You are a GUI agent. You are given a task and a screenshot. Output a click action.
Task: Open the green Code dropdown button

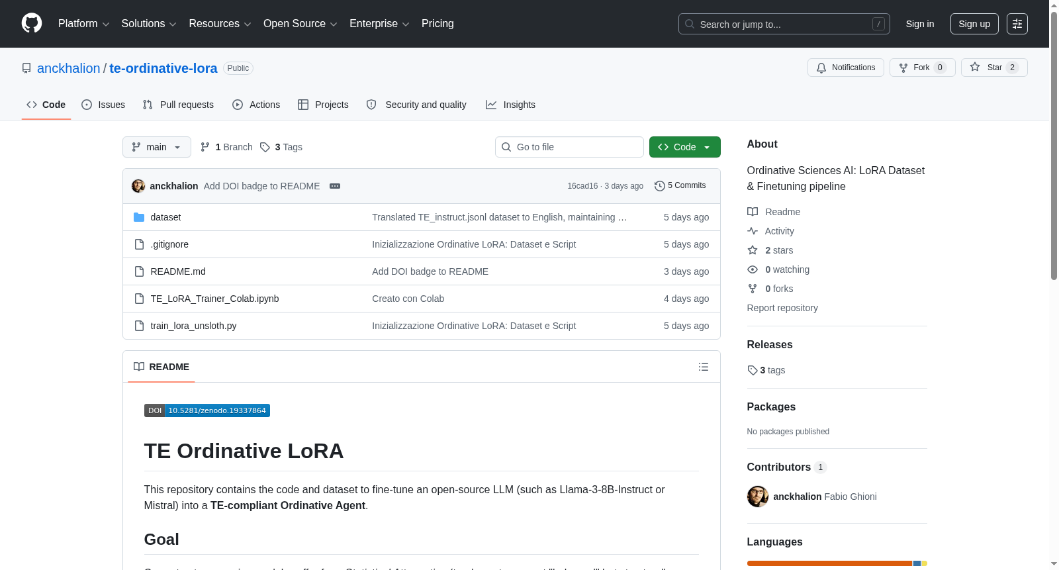click(x=685, y=147)
